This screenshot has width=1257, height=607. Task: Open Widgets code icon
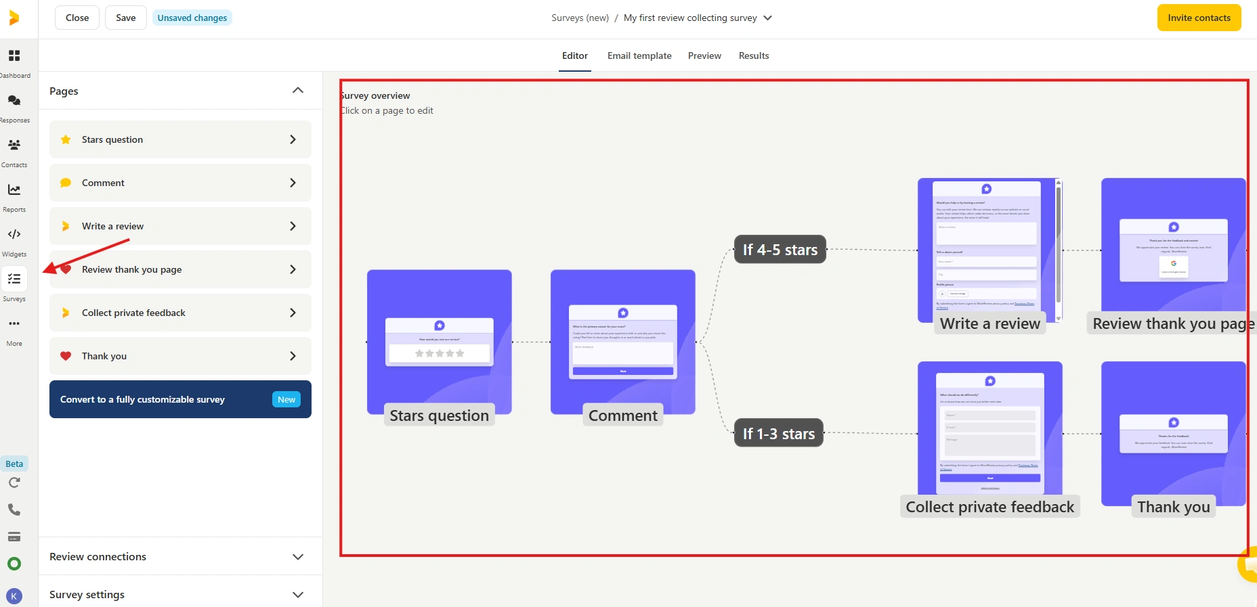[14, 235]
